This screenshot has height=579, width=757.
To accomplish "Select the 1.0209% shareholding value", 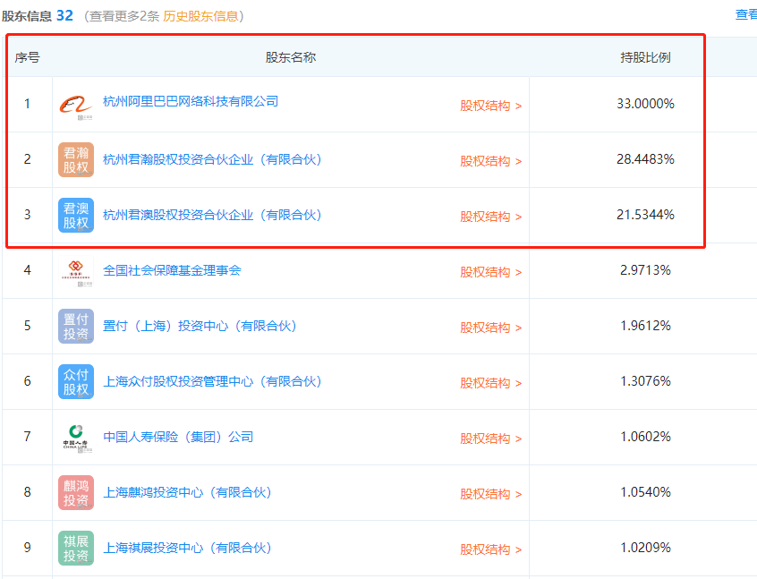I will click(x=645, y=548).
